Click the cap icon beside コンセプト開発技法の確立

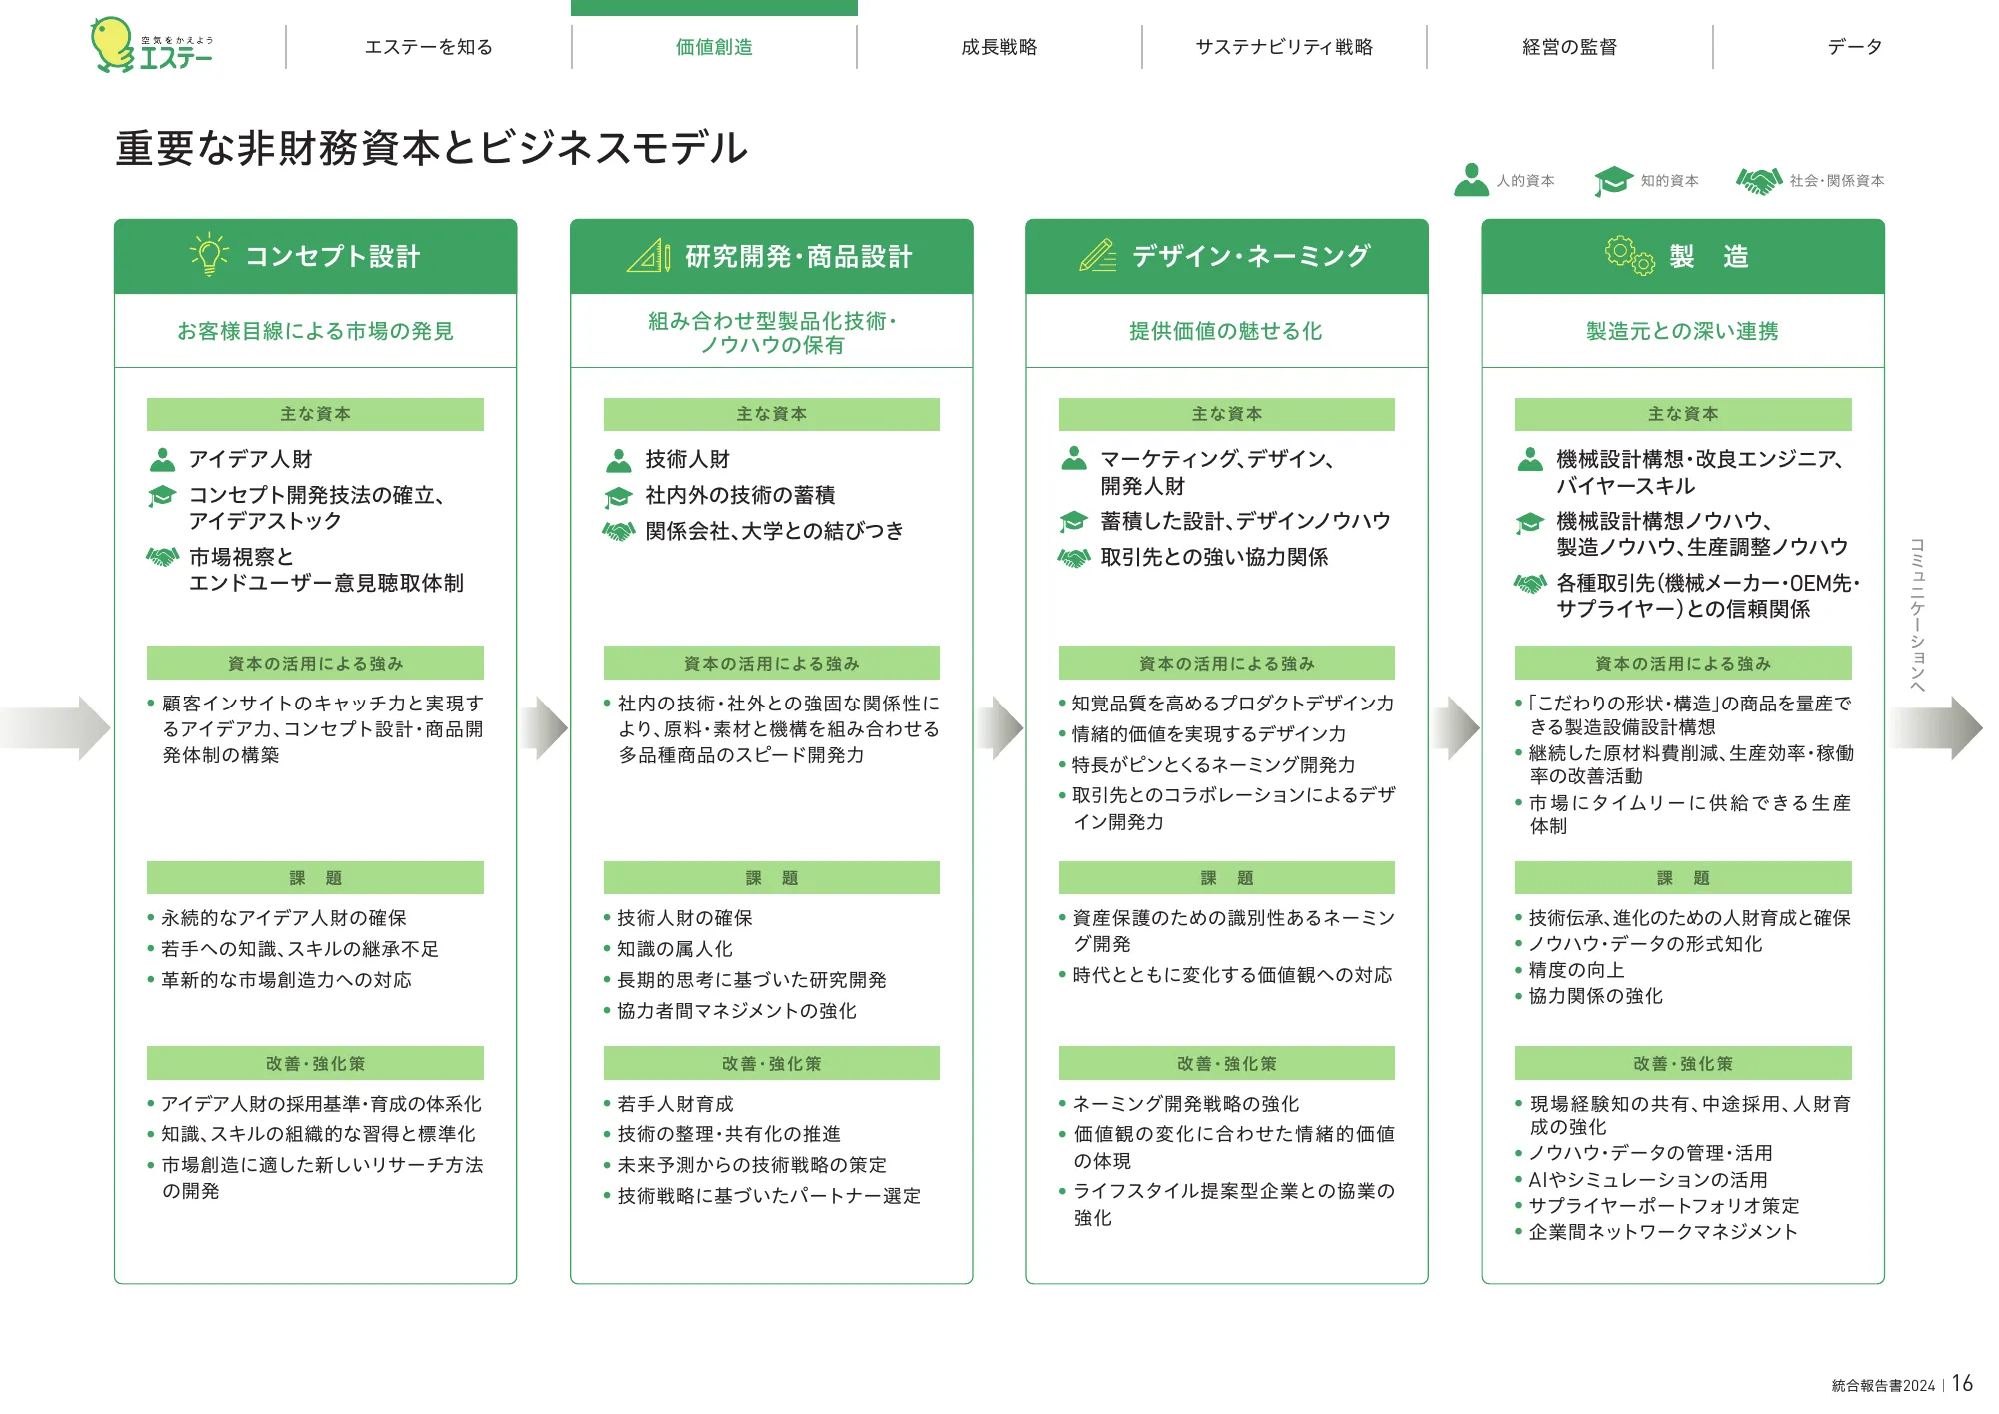(x=162, y=496)
